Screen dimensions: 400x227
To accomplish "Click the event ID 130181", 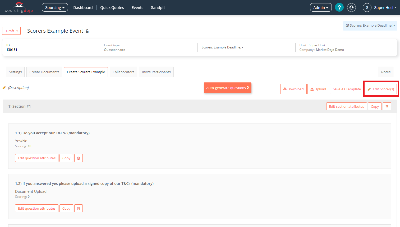I will point(12,50).
